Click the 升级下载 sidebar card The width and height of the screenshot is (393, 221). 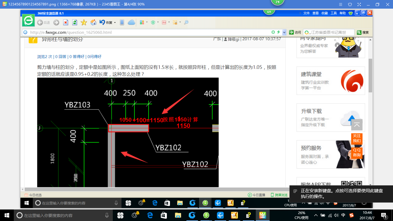click(x=331, y=117)
